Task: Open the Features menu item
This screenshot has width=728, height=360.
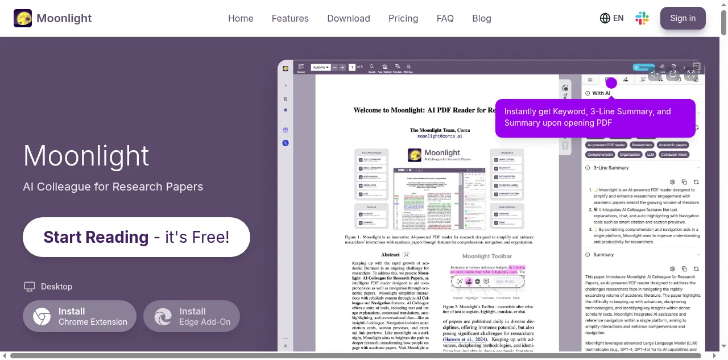Action: click(x=290, y=18)
